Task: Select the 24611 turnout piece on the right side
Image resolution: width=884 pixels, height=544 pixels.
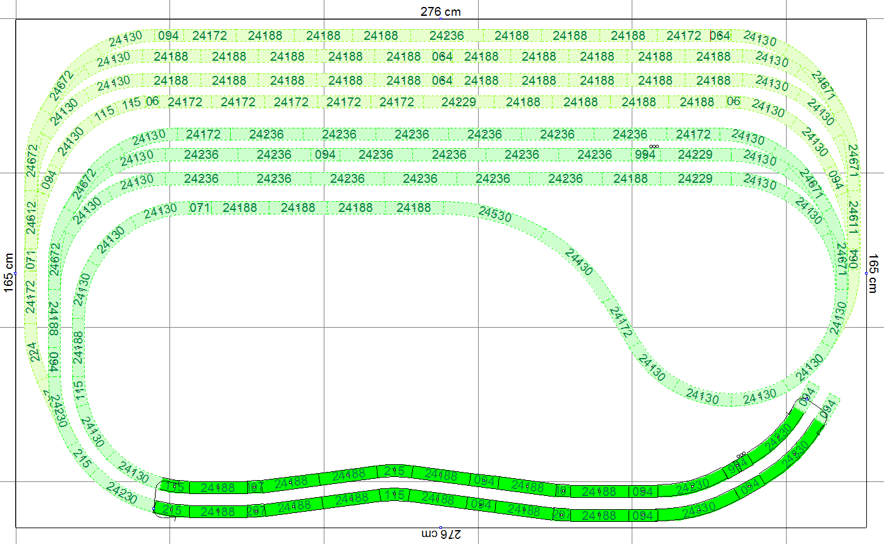Action: pos(852,218)
